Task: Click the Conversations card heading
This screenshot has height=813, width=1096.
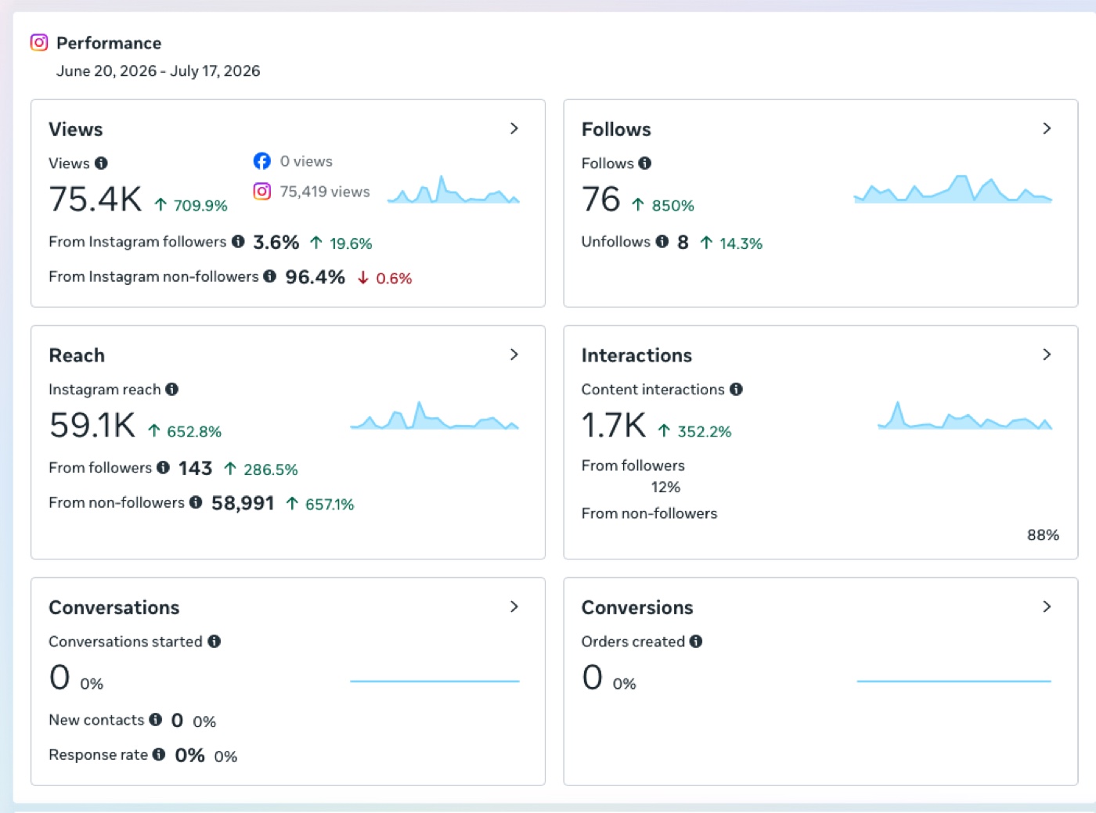Action: coord(114,607)
